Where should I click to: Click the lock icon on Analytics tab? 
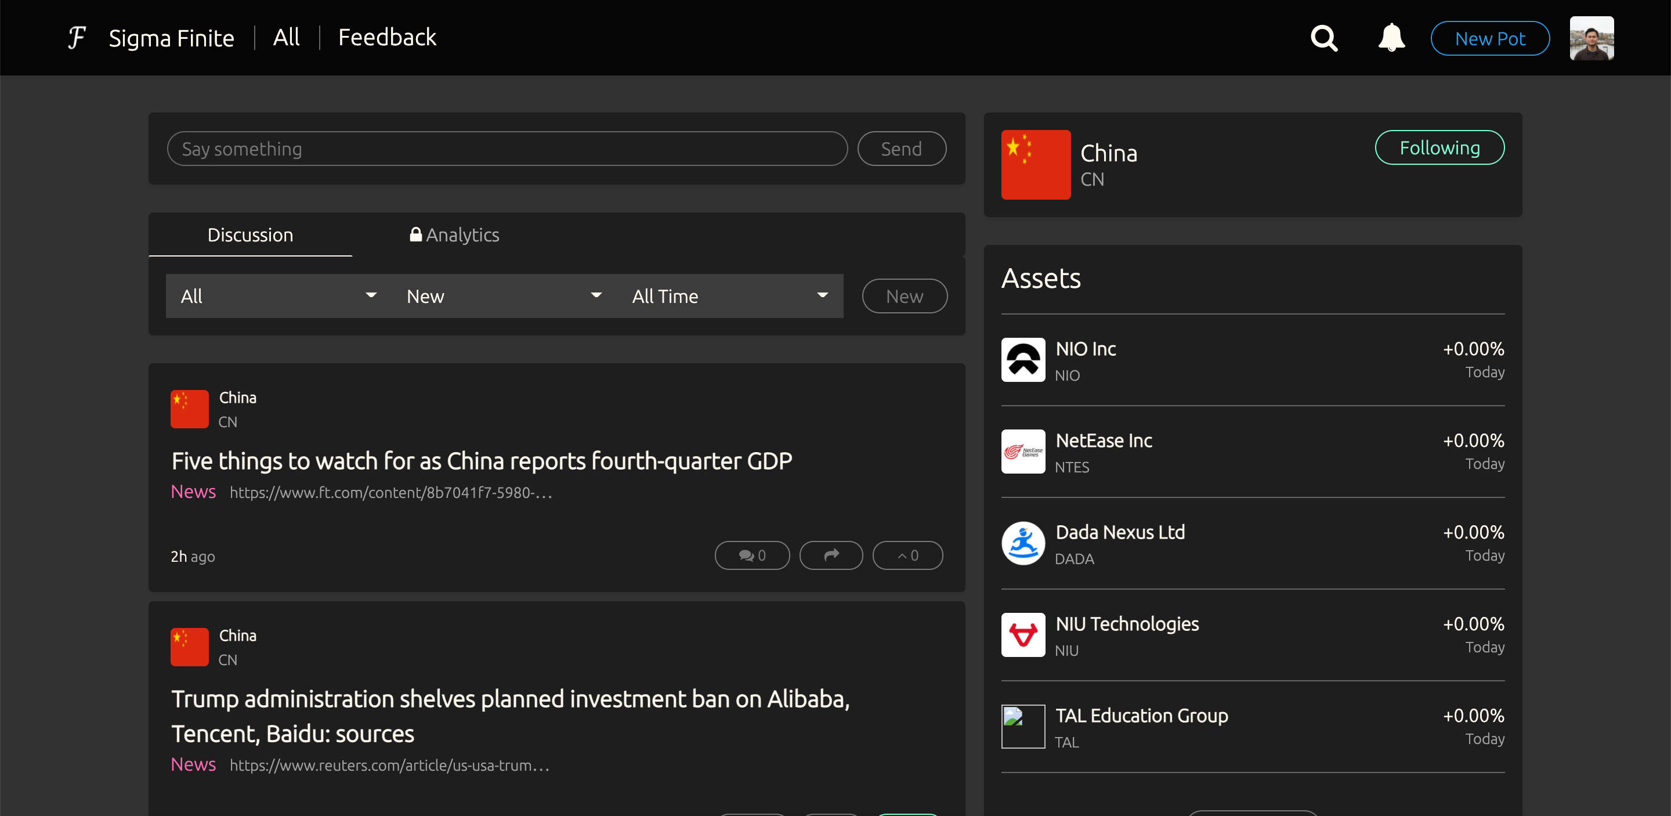click(415, 234)
